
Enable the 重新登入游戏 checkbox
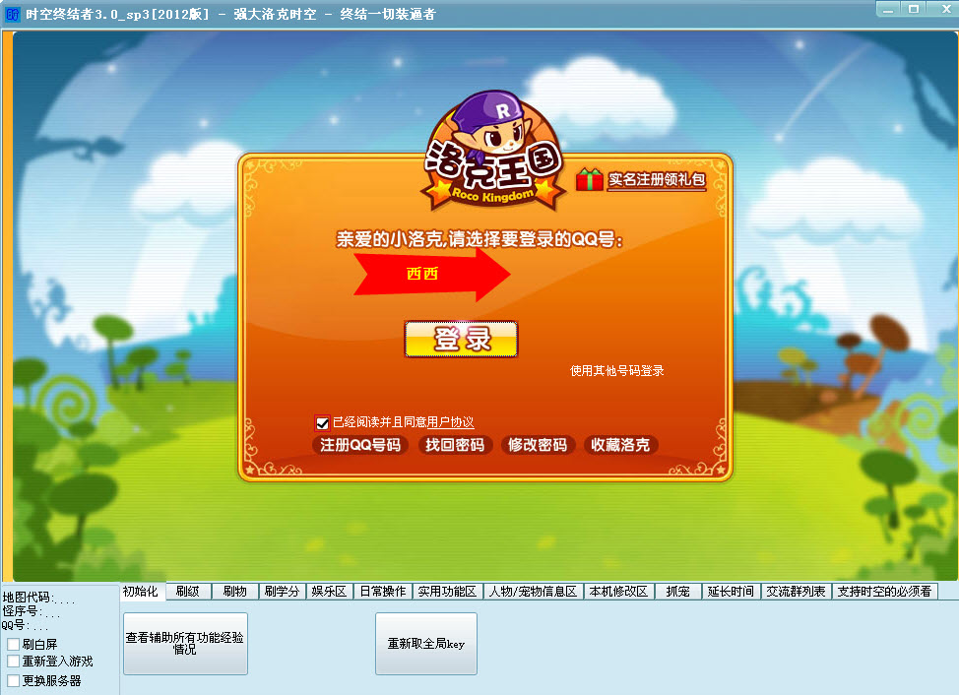pos(14,661)
